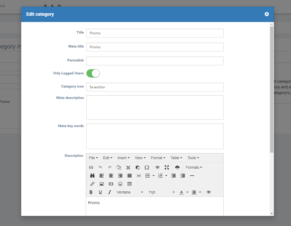Click the print icon
This screenshot has width=291, height=226.
177,167
